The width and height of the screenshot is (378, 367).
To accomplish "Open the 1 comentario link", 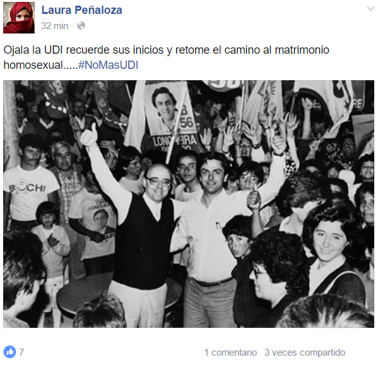I will click(230, 352).
